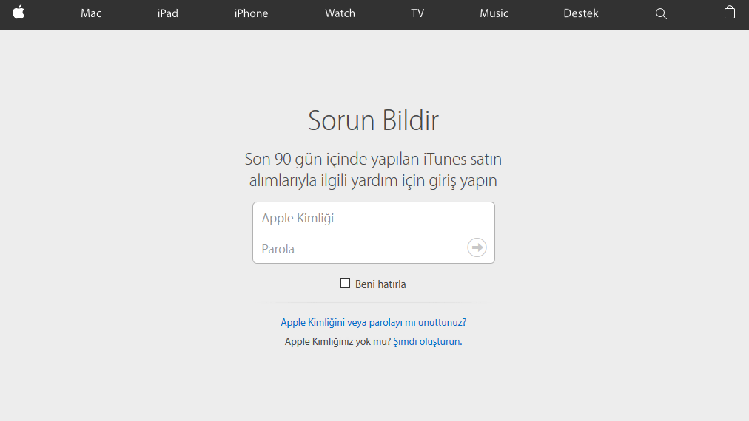This screenshot has height=421, width=749.
Task: Open the shopping bag icon
Action: pos(730,13)
